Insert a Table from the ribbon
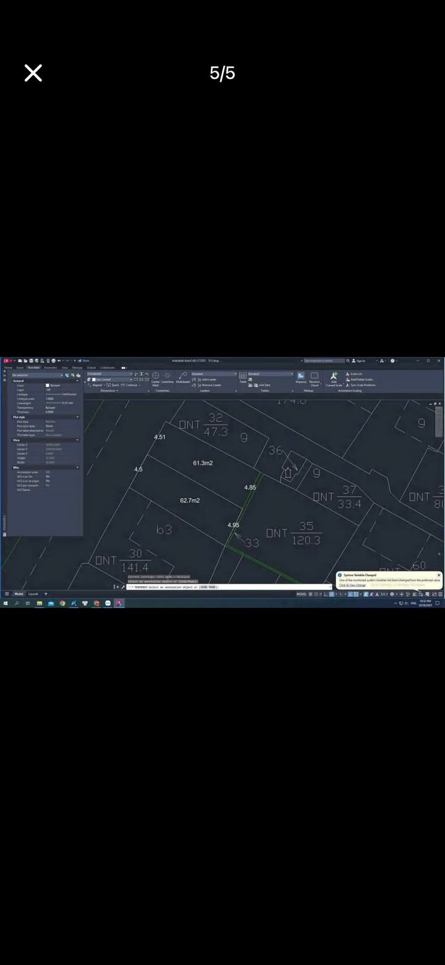Viewport: 445px width, 965px height. (x=243, y=378)
